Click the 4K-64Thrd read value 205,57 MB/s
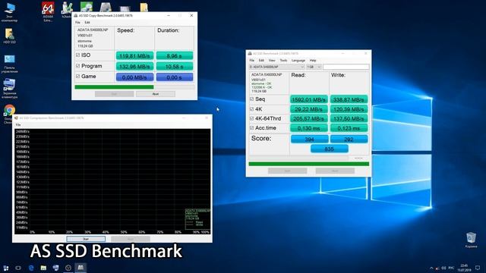486x273 pixels. 309,118
